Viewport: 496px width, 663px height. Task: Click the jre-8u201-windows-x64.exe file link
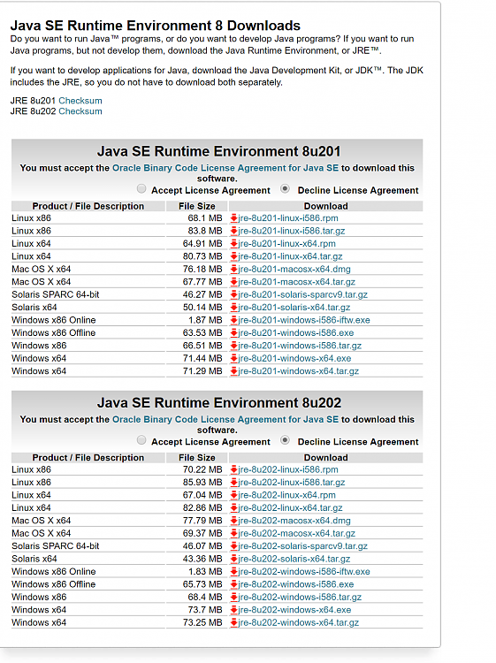coord(294,358)
